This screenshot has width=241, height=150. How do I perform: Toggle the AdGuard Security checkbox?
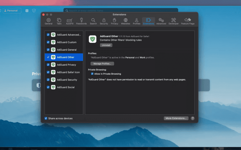48,79
